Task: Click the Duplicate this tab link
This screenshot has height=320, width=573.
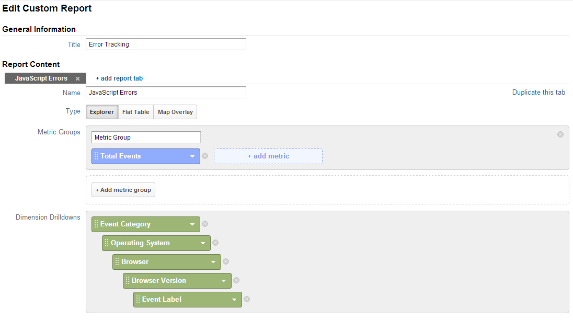Action: coord(538,93)
